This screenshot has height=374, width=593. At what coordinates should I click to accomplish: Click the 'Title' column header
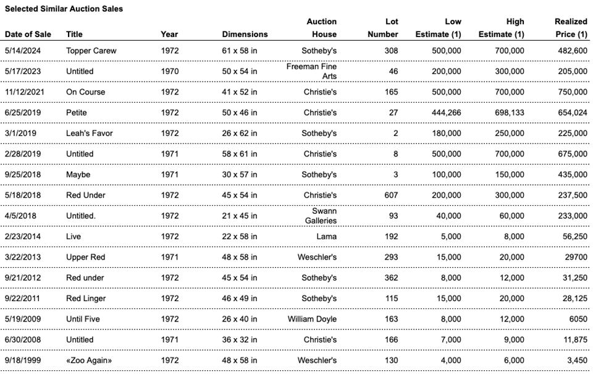tap(74, 34)
